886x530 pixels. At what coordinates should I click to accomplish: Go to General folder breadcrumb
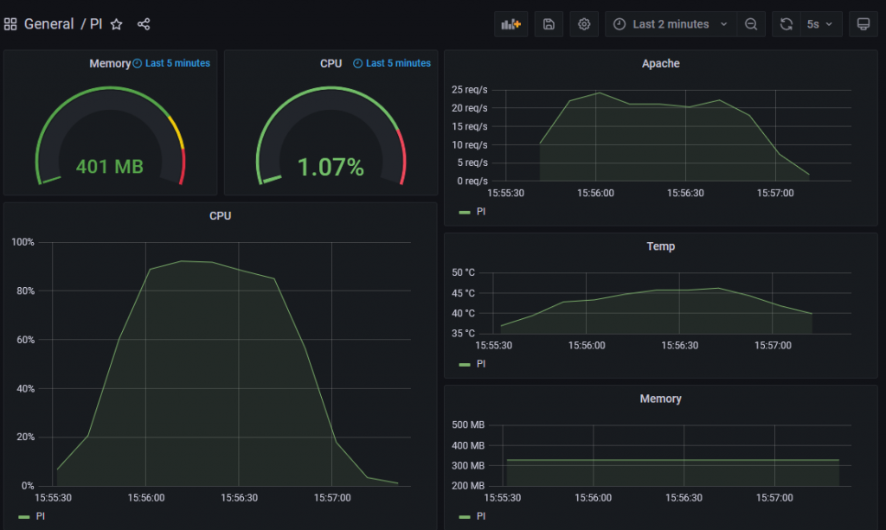48,24
